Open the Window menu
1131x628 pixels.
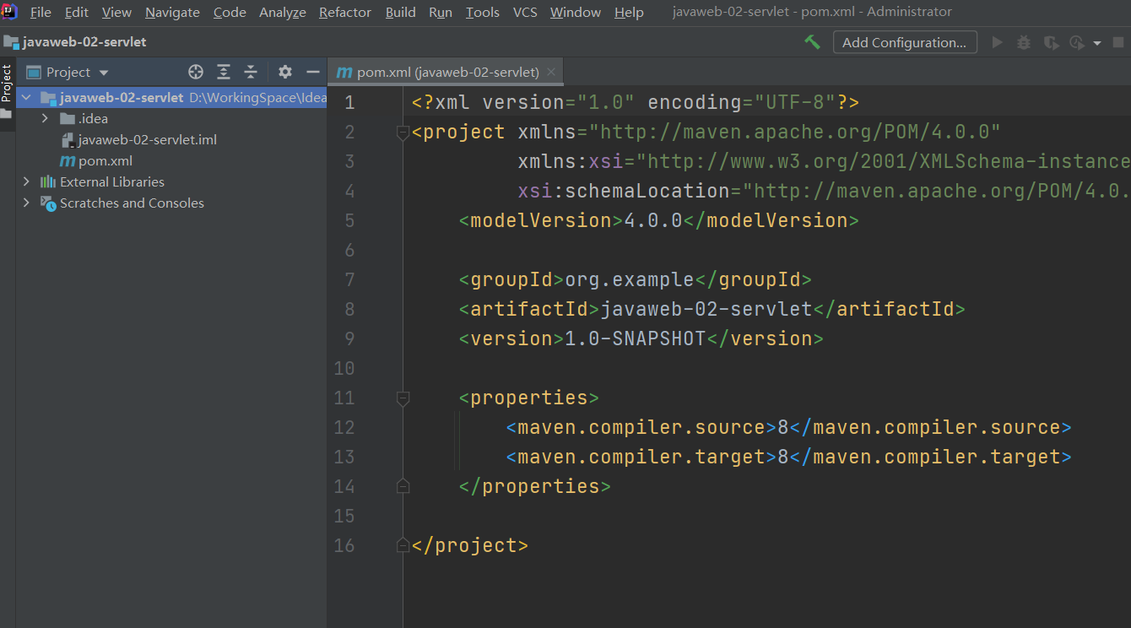(576, 12)
